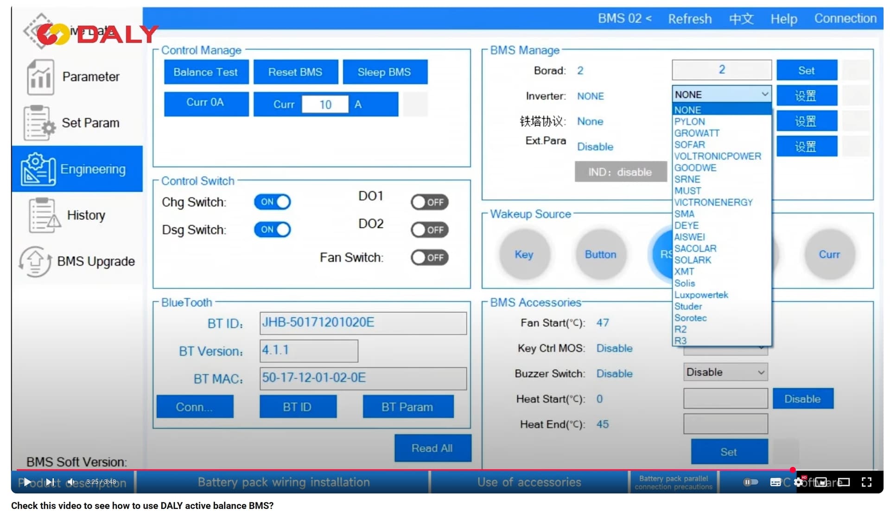Click the Read All button
The image size is (890, 515).
[x=432, y=448]
